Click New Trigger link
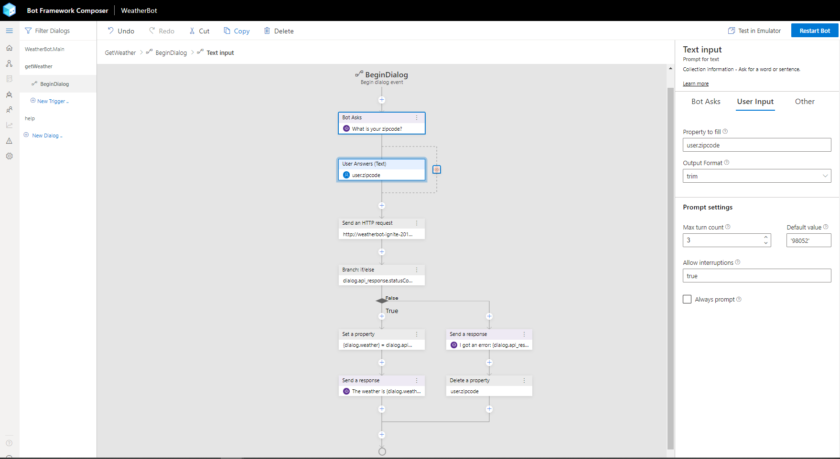Screen dimensions: 840x459 (x=50, y=101)
